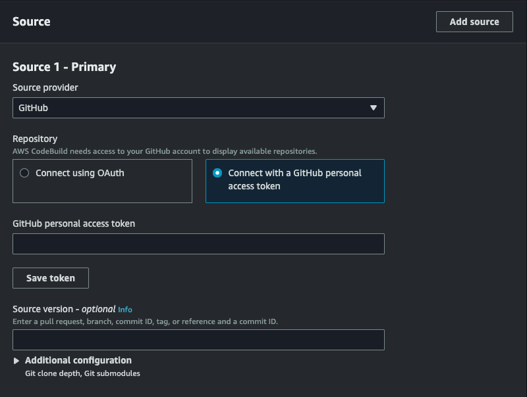The image size is (527, 397).
Task: Click the Repository section label
Action: 35,139
